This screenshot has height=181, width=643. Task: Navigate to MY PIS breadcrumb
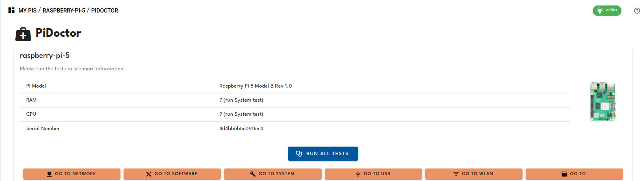[27, 11]
